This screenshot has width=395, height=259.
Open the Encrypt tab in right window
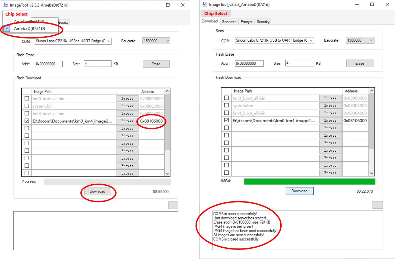click(x=247, y=22)
